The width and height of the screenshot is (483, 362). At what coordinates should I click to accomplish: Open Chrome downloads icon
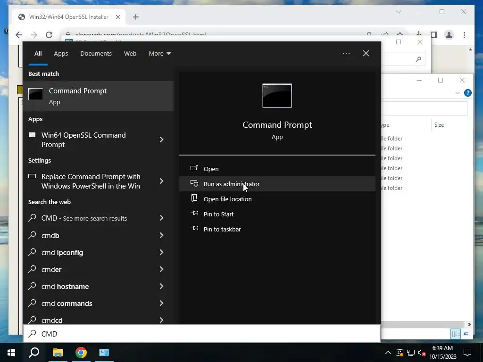click(x=419, y=34)
